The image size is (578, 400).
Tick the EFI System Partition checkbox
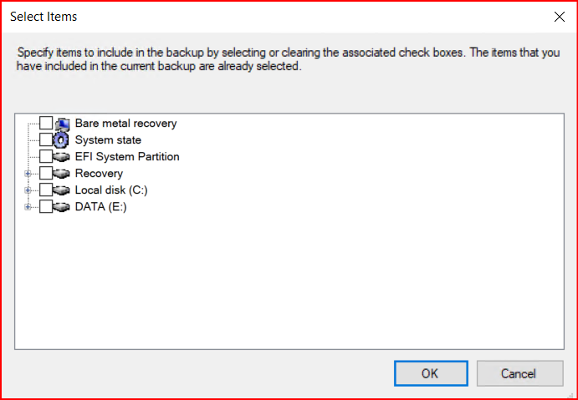pyautogui.click(x=46, y=157)
